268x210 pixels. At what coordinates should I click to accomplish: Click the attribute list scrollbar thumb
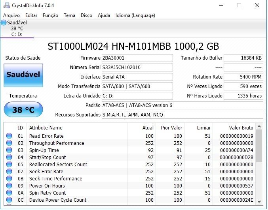point(259,146)
